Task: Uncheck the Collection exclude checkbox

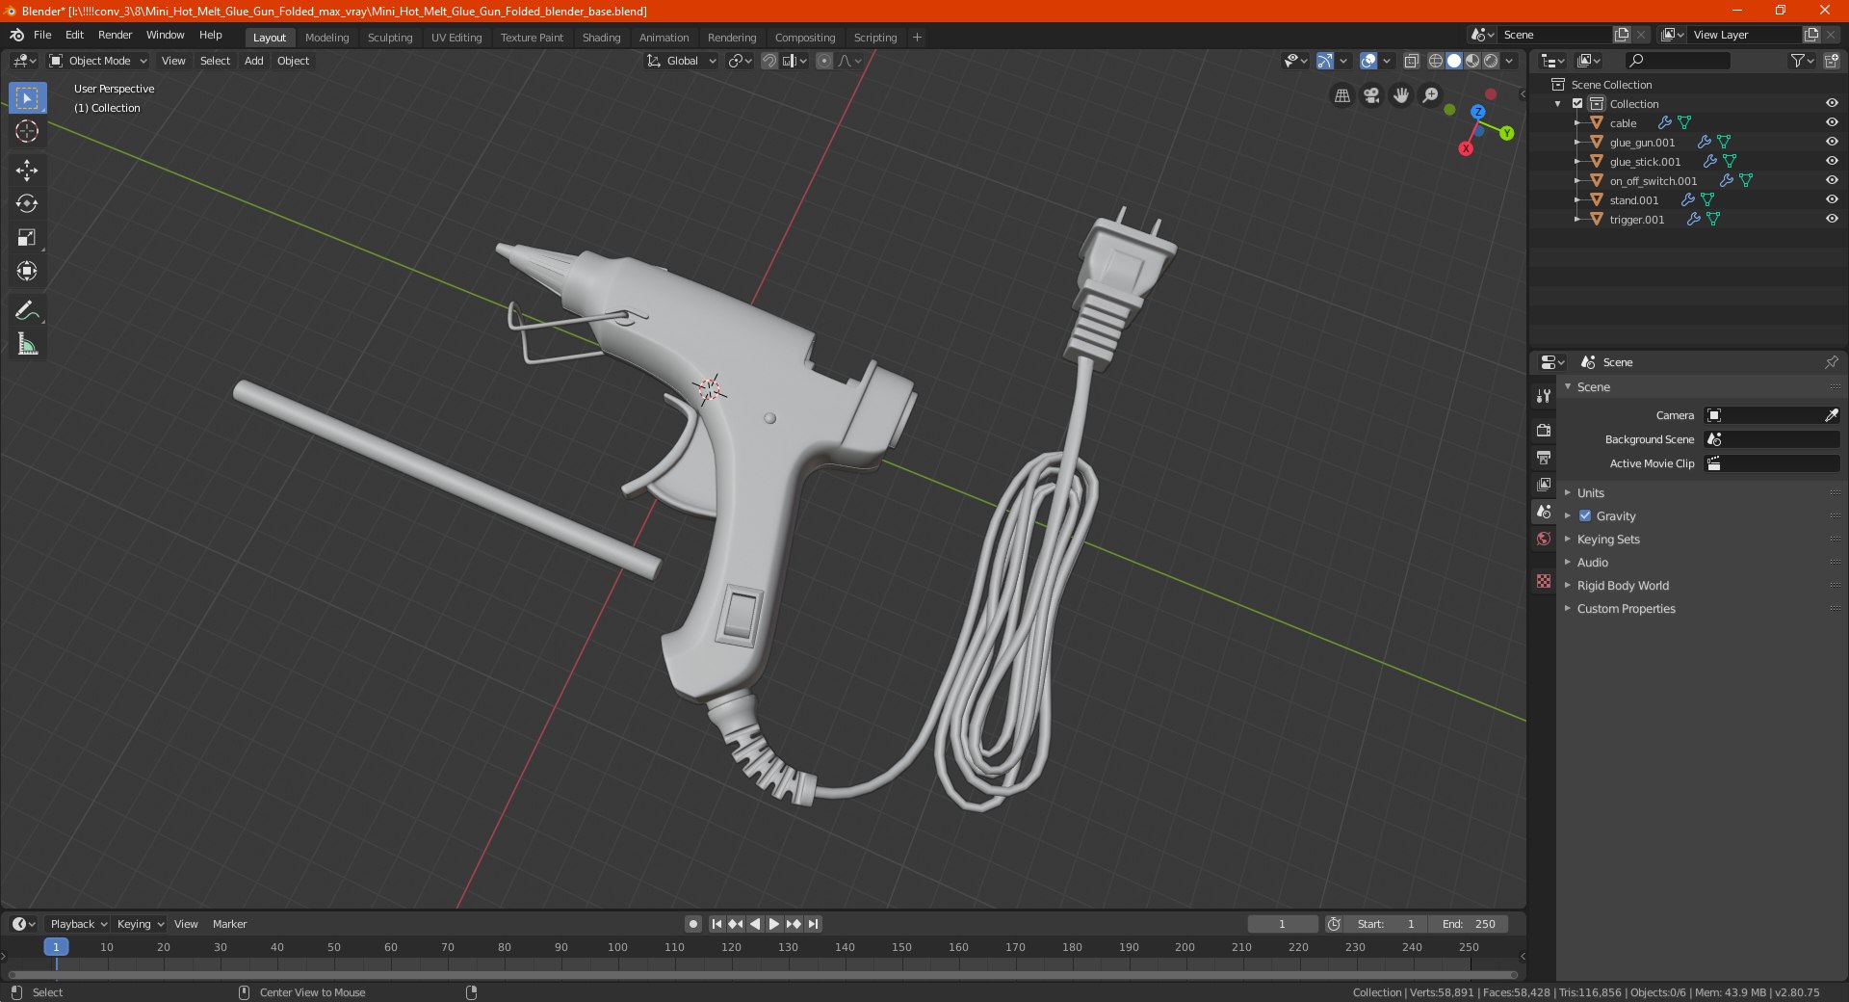Action: [x=1577, y=103]
